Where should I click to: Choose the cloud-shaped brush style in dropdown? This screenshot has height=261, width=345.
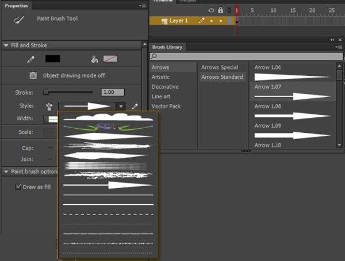coord(108,117)
